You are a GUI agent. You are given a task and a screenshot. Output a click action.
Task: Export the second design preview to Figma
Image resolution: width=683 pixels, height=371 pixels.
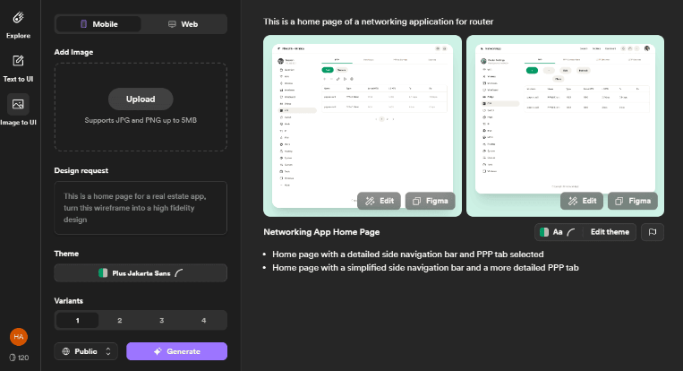633,201
